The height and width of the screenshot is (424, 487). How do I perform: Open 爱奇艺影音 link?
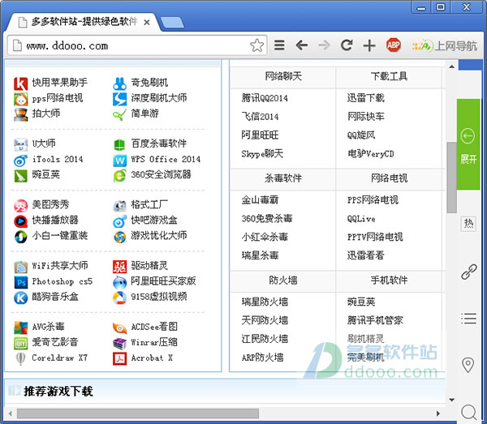coord(55,342)
